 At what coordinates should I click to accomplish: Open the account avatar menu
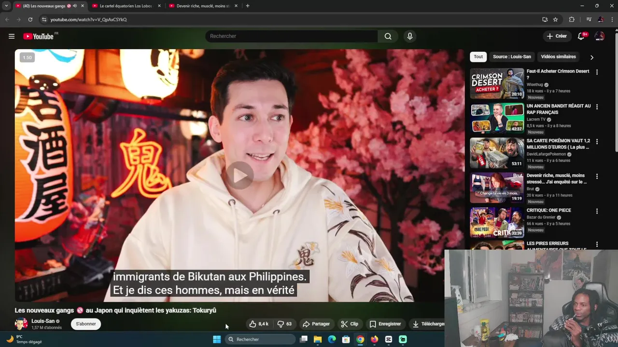coord(600,36)
